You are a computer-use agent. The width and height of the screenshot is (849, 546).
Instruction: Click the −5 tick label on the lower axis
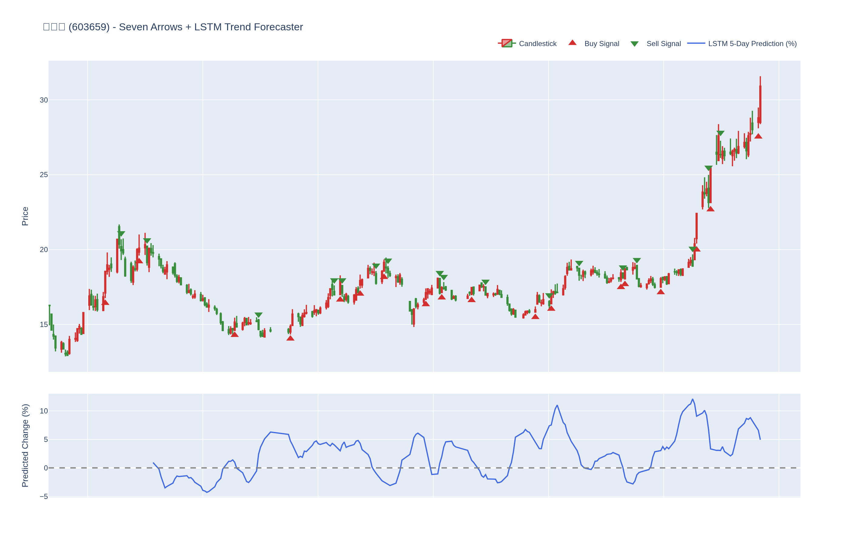point(44,497)
